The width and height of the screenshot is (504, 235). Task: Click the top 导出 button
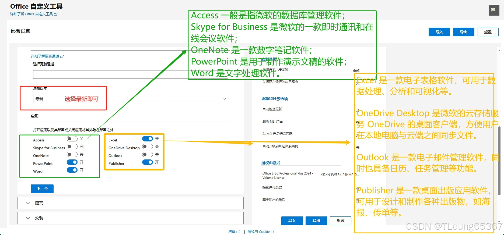[x=464, y=32]
